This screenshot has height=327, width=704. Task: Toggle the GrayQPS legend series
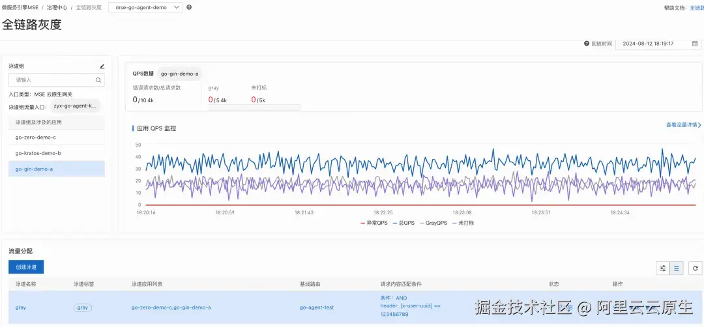click(x=433, y=223)
